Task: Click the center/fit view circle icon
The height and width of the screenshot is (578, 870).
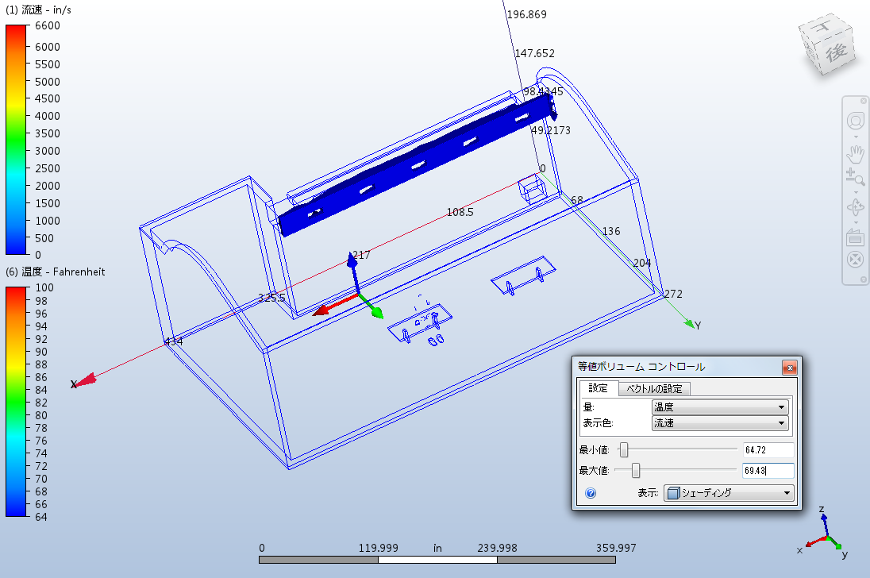Action: [x=855, y=259]
